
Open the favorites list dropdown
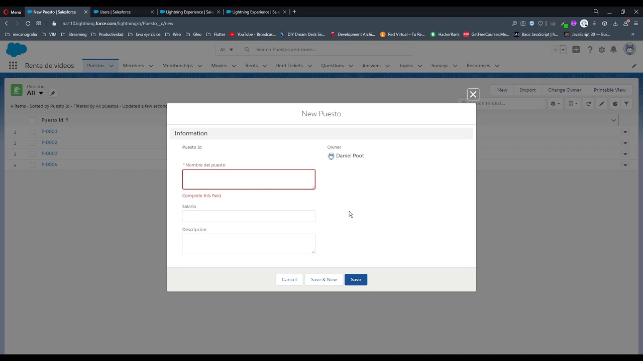563,50
